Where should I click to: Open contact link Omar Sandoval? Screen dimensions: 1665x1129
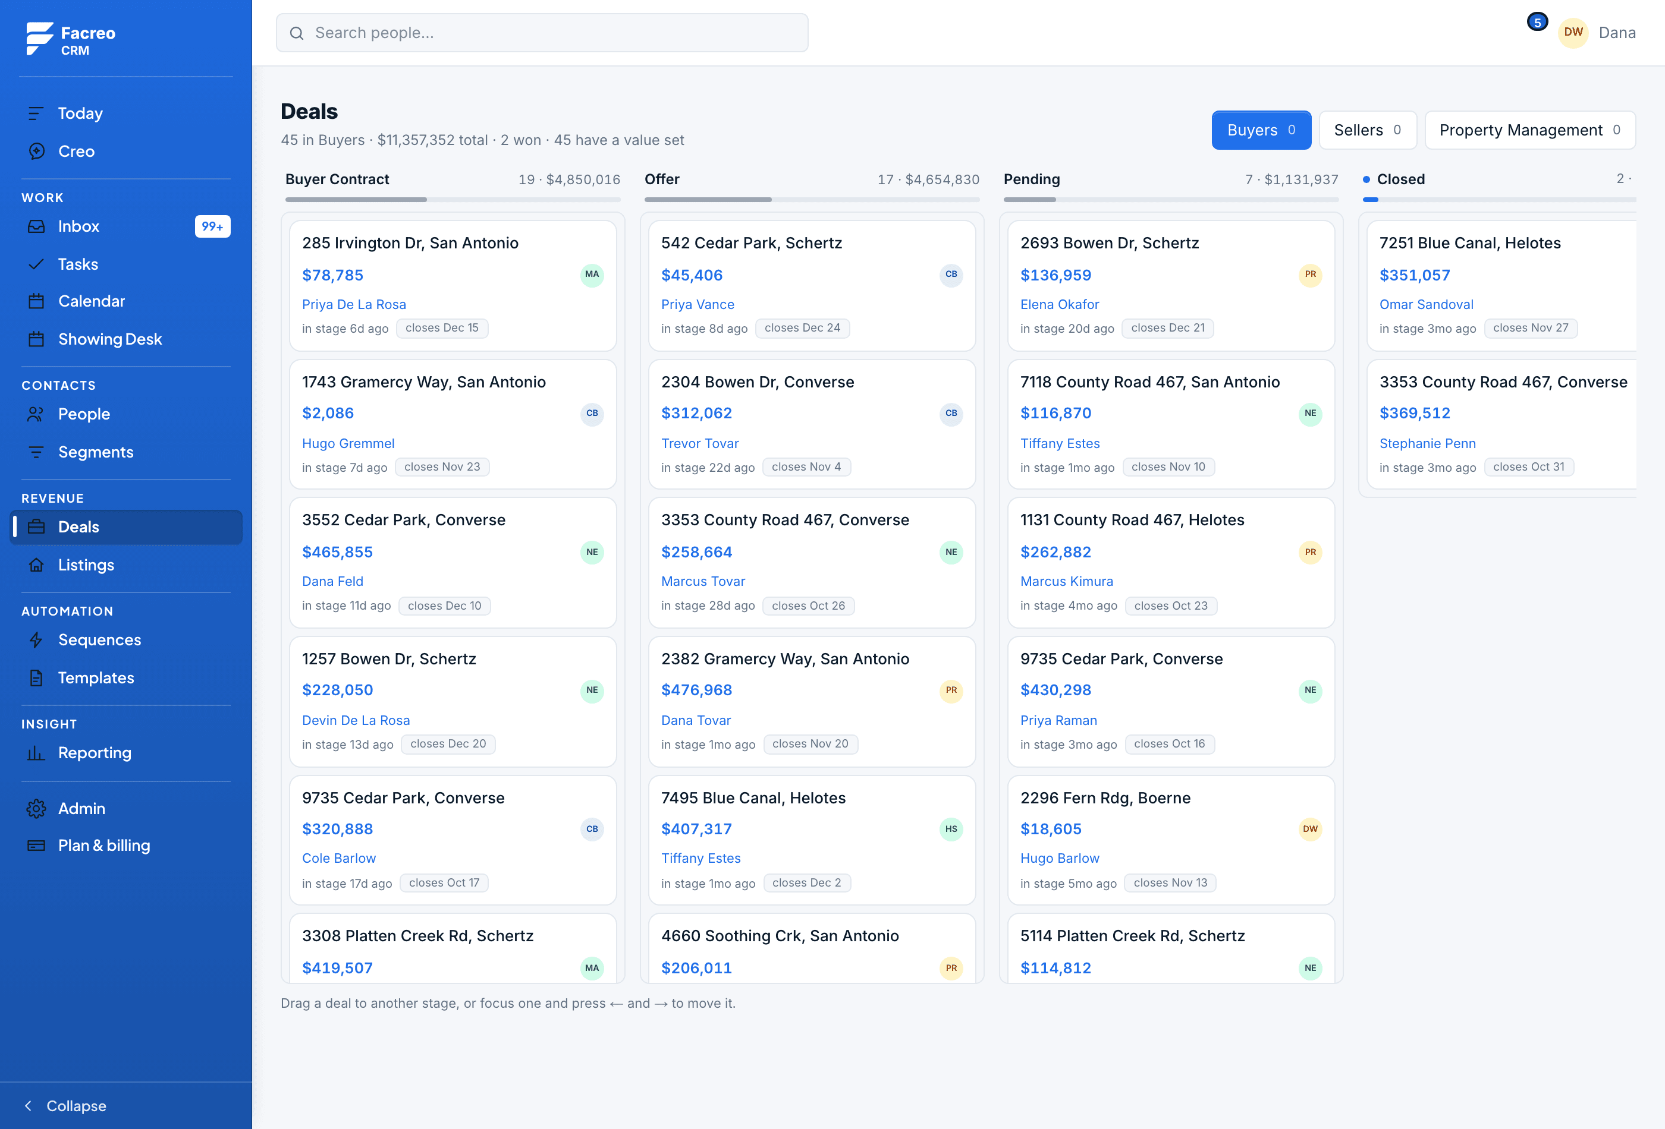click(1426, 304)
